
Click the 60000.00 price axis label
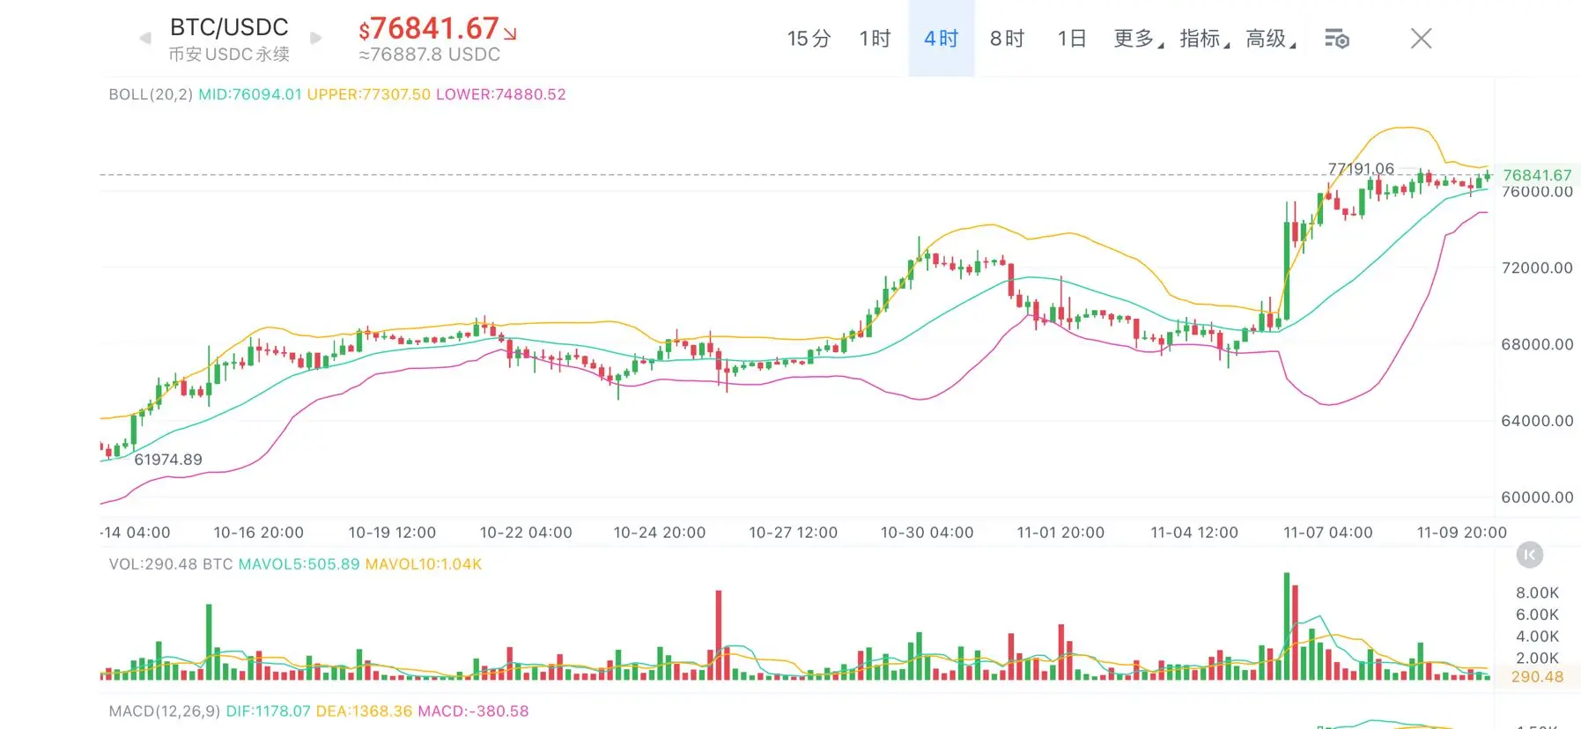tap(1537, 497)
